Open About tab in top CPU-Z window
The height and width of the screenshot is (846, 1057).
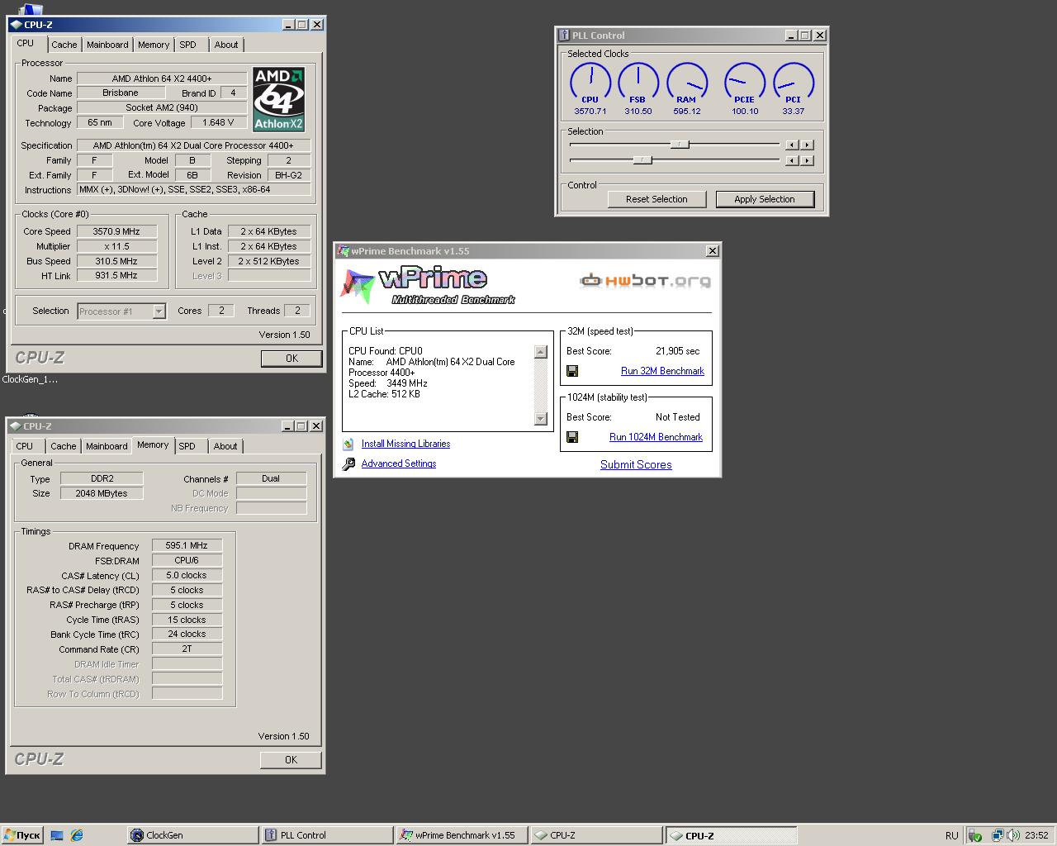pos(226,45)
